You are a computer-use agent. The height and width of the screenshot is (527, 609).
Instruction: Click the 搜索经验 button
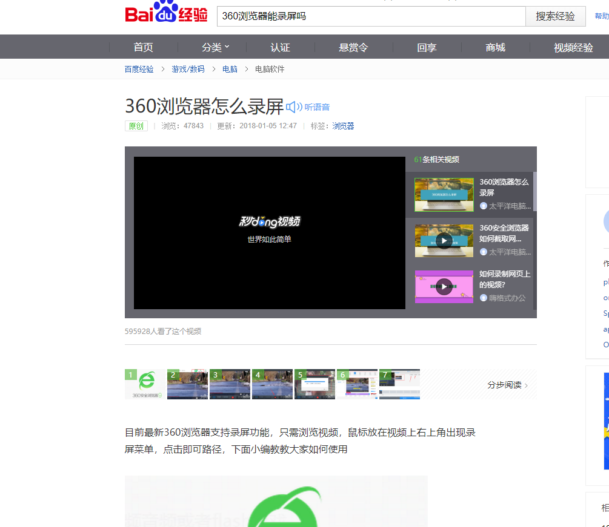tap(555, 16)
